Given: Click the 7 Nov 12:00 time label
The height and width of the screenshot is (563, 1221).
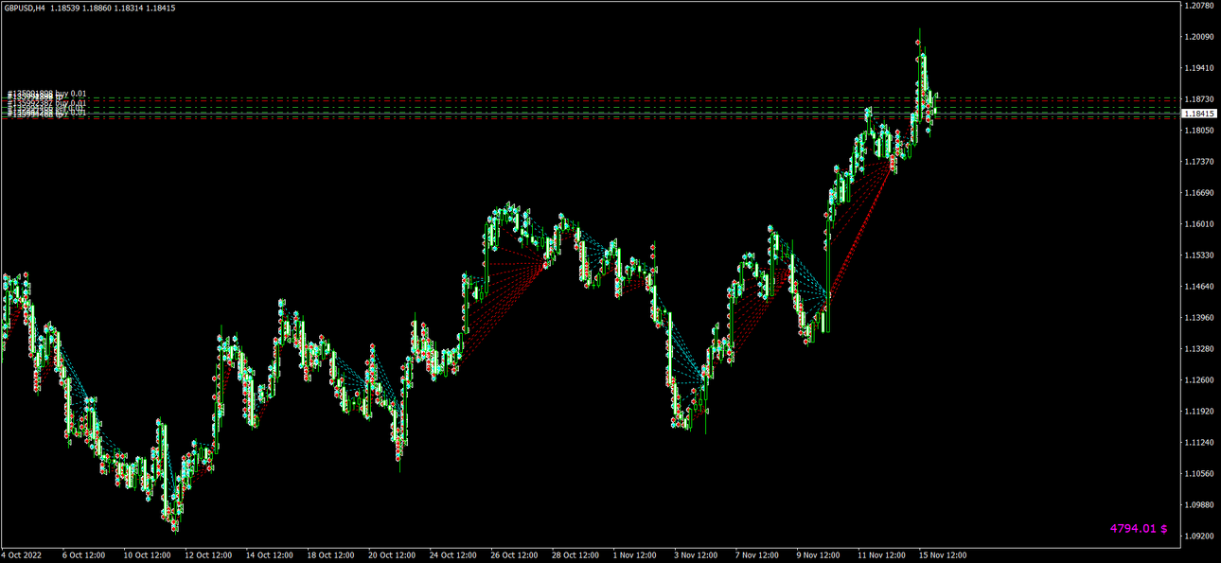Looking at the screenshot, I should (x=758, y=555).
